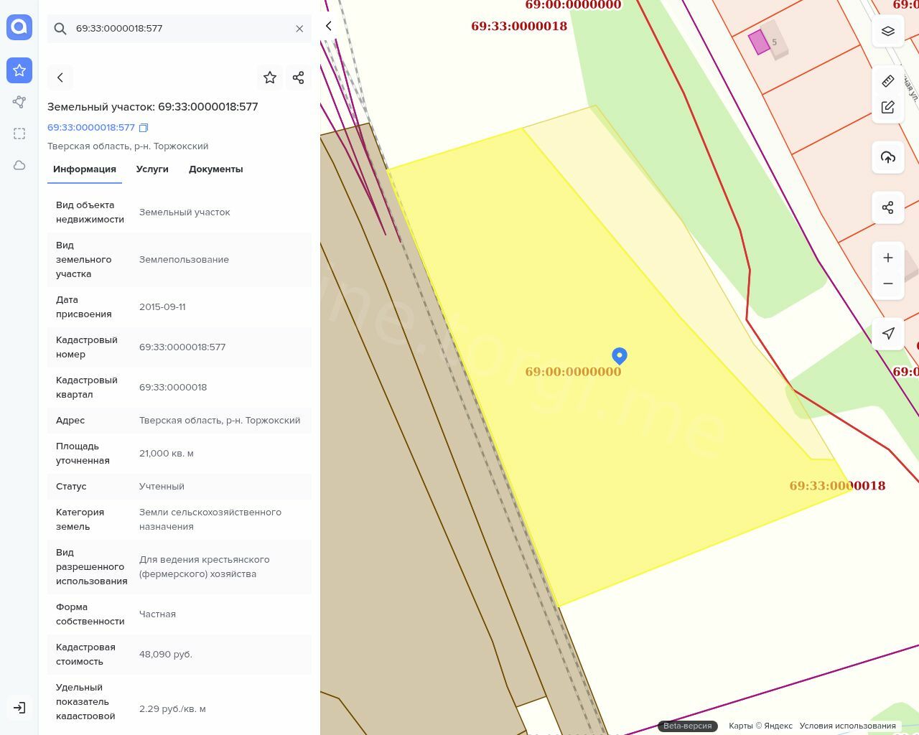Collapse the info panel with chevron
919x735 pixels.
tap(329, 26)
